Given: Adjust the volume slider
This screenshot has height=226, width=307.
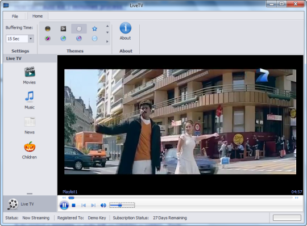Looking at the screenshot, I should coord(122,206).
